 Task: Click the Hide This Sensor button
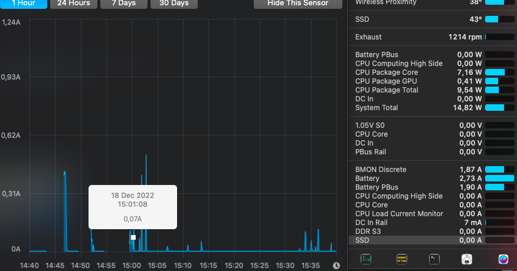pyautogui.click(x=297, y=4)
